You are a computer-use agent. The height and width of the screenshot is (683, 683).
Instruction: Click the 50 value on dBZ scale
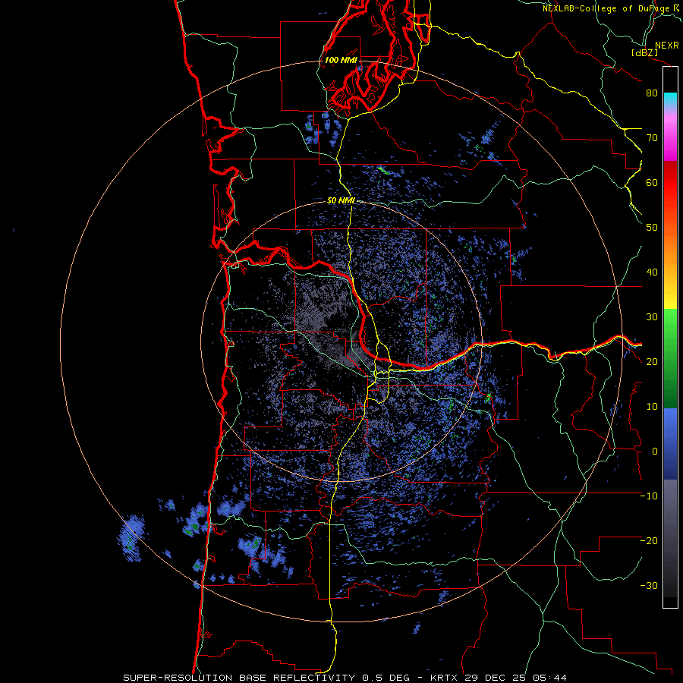652,228
